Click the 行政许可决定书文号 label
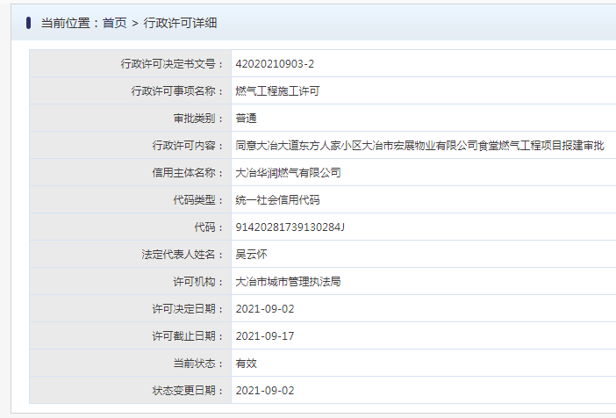616x418 pixels. (x=171, y=64)
